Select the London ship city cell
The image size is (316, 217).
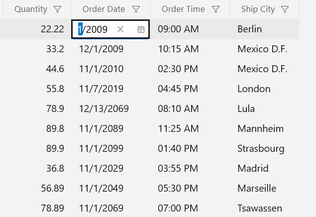coord(254,89)
